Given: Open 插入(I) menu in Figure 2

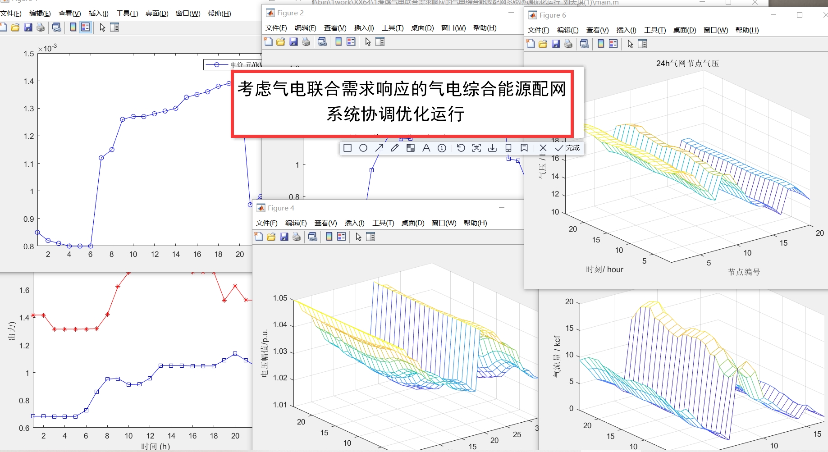Looking at the screenshot, I should tap(364, 28).
